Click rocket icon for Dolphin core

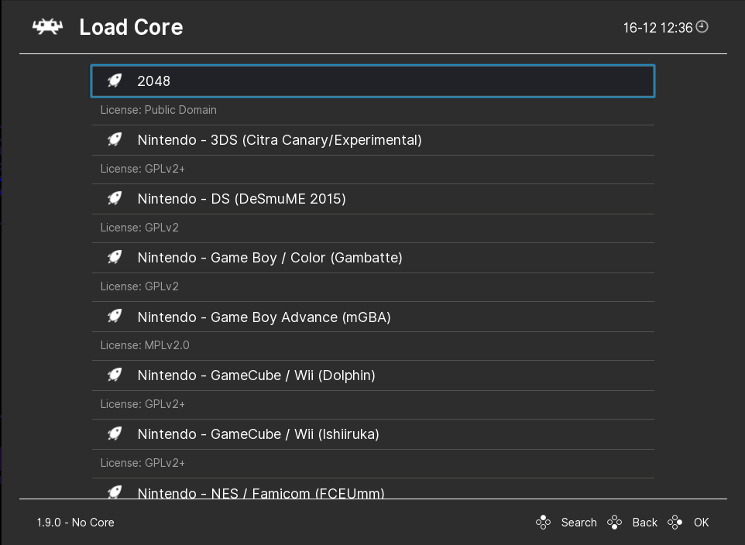pyautogui.click(x=115, y=375)
